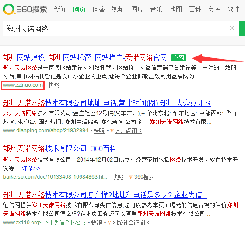The height and width of the screenshot is (229, 245).
Task: Click the V verification icon beside 网络社会征信网
Action: [109, 222]
